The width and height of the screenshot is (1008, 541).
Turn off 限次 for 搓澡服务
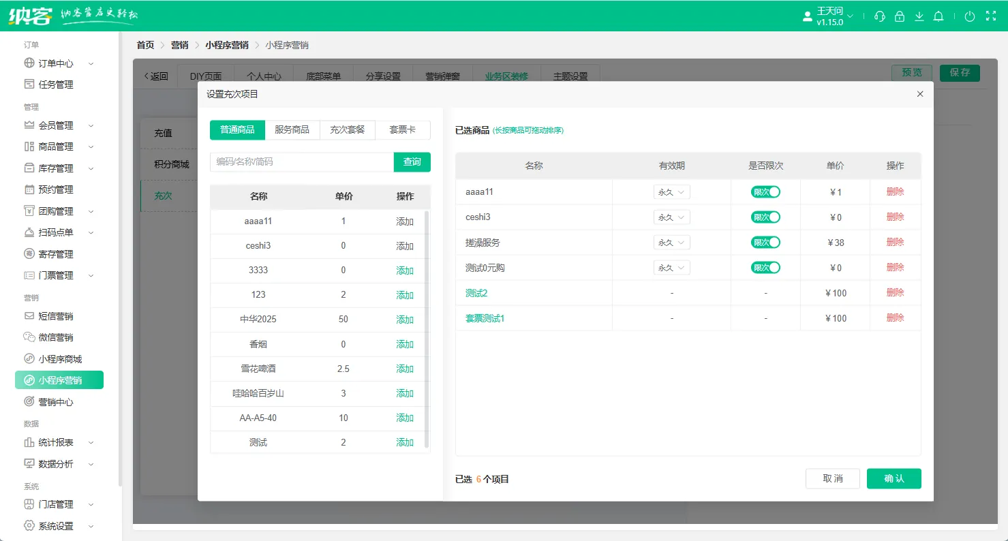[x=765, y=242]
